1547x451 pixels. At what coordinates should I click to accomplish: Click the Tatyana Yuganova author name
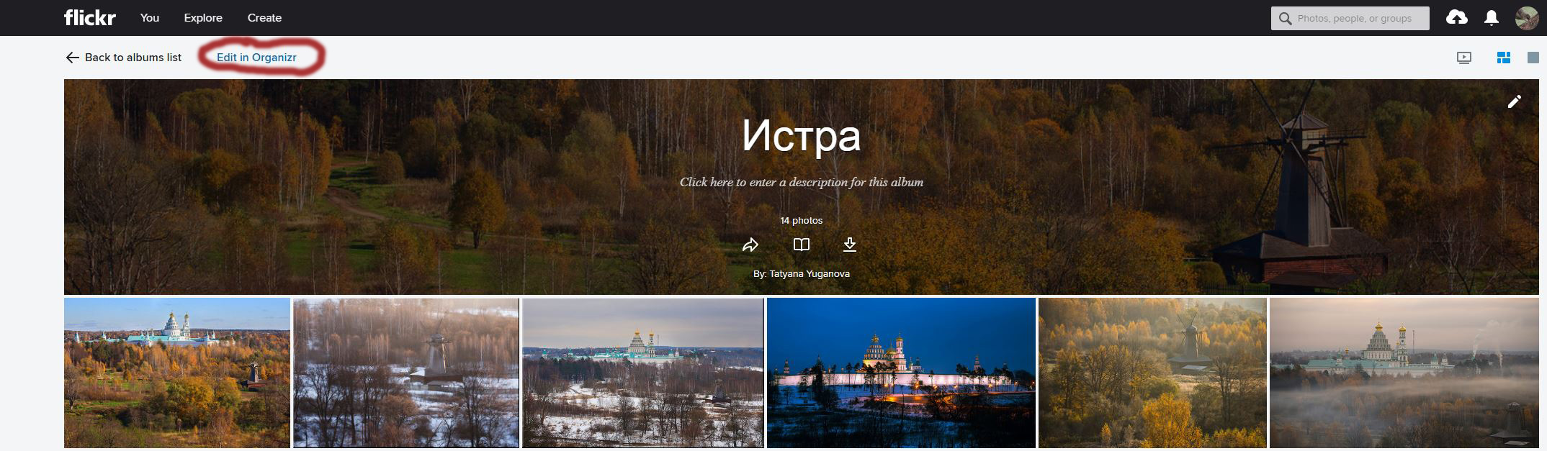coord(810,274)
